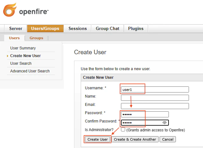
Task: Switch to the Sessions tab
Action: [78, 28]
